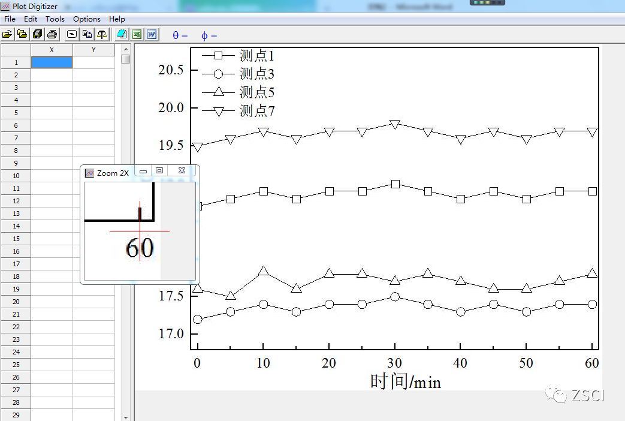Open the Edit menu

click(31, 19)
